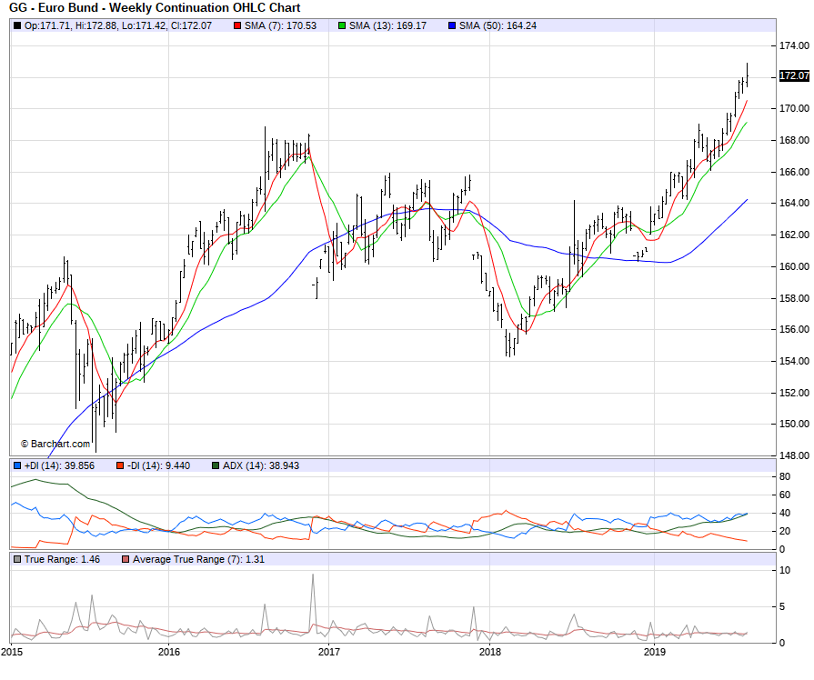Select the dark green ADX (14) legend marker
Viewport: 814px width, 680px height.
coord(216,466)
